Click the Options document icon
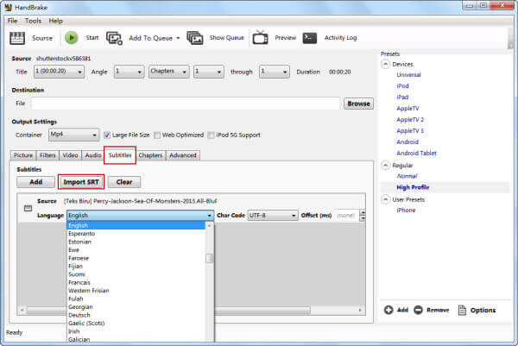Viewport: 518px width, 346px height. [x=462, y=310]
